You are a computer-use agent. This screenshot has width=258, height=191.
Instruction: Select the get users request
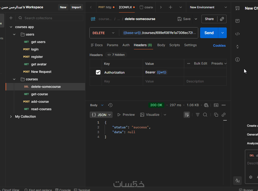click(38, 42)
